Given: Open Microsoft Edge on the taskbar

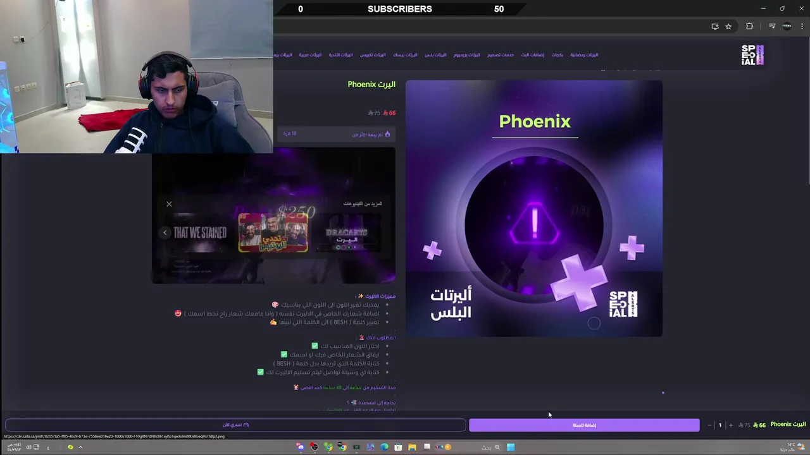Looking at the screenshot, I should coord(384,447).
